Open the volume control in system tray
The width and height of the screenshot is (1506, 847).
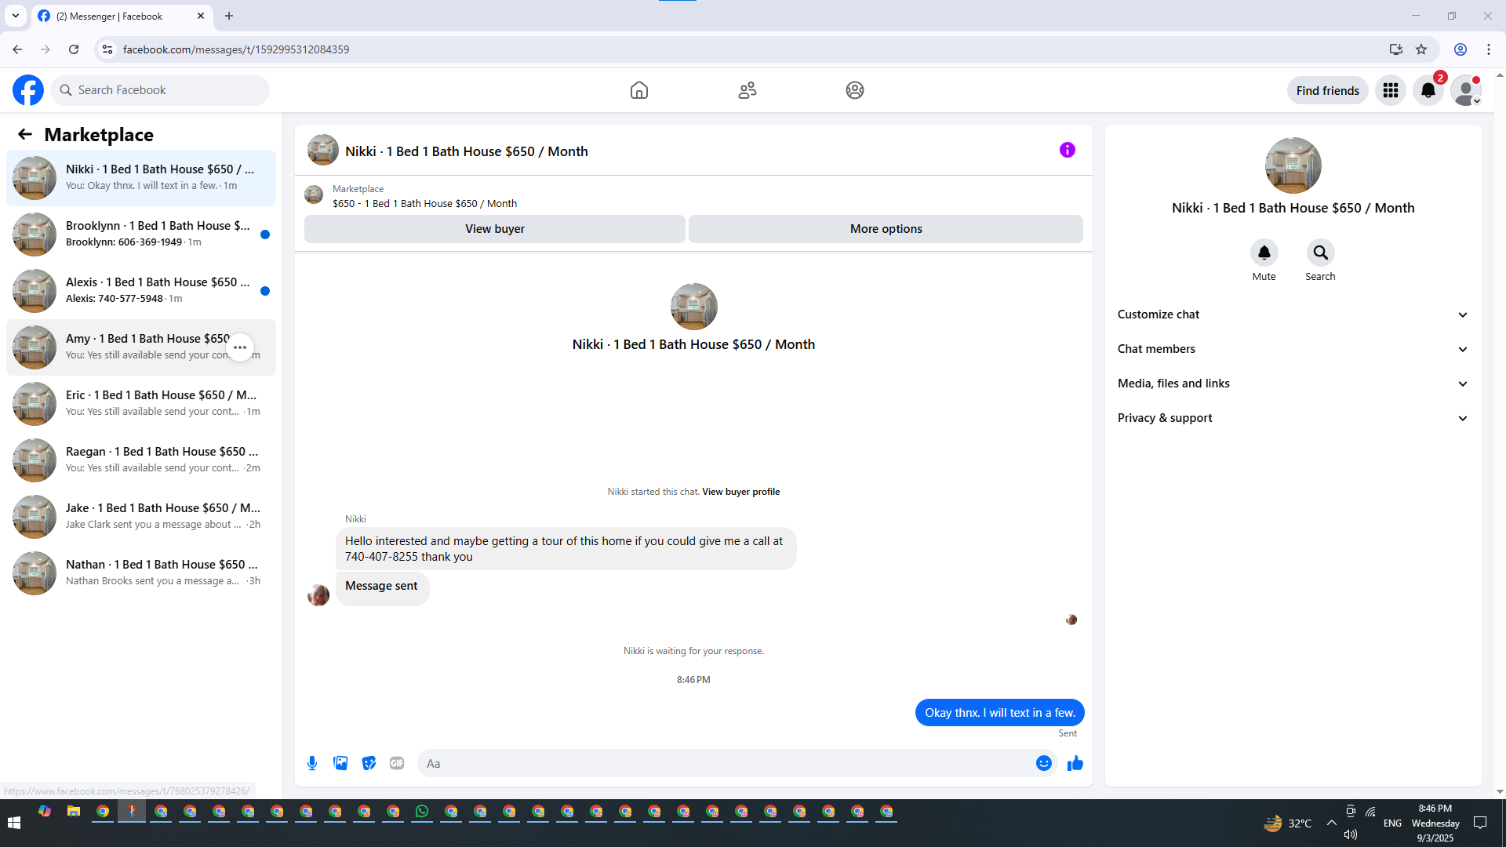tap(1350, 834)
